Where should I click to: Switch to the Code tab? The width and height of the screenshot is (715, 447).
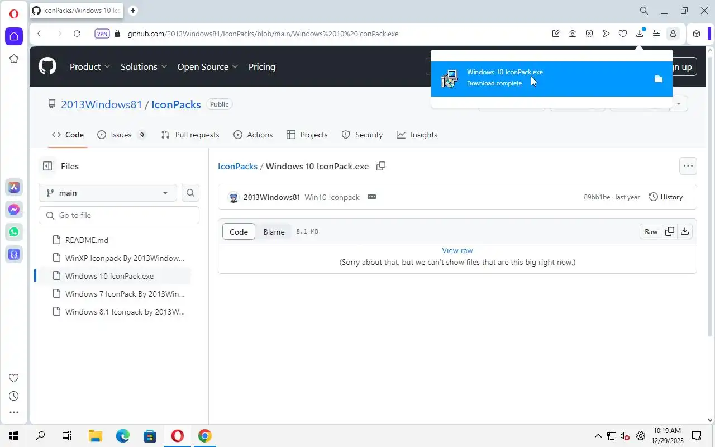[68, 135]
